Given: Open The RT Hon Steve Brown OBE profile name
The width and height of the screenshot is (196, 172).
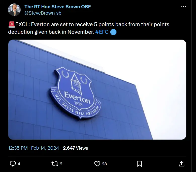Looking at the screenshot, I should point(57,7).
